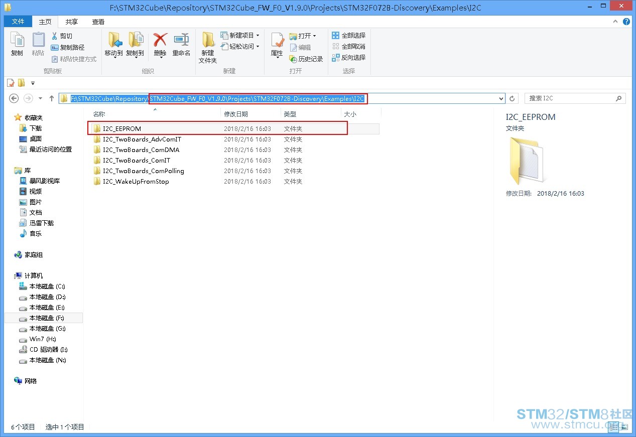
Task: Click the Search I2C box
Action: [575, 98]
